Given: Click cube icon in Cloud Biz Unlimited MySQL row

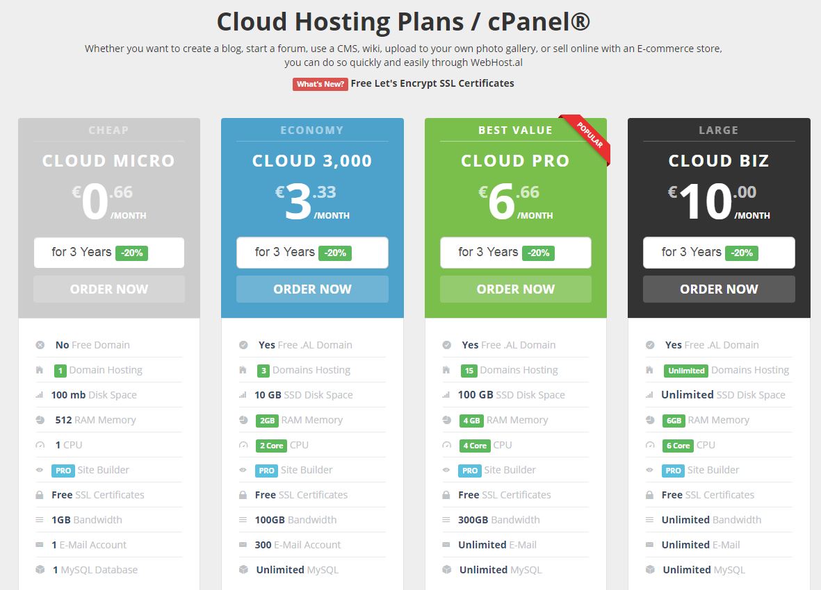Looking at the screenshot, I should click(x=650, y=570).
